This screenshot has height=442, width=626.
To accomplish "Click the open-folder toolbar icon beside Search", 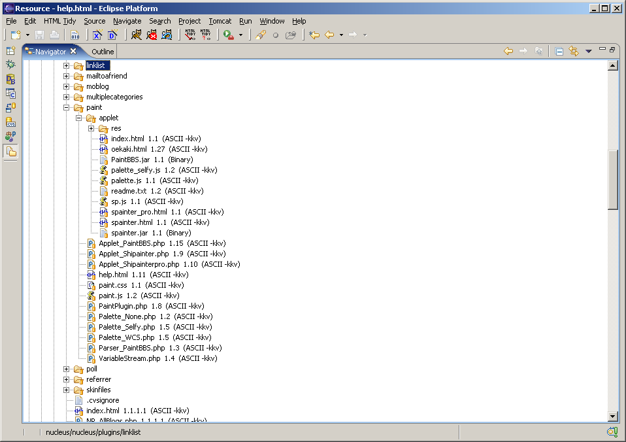I will (x=291, y=35).
